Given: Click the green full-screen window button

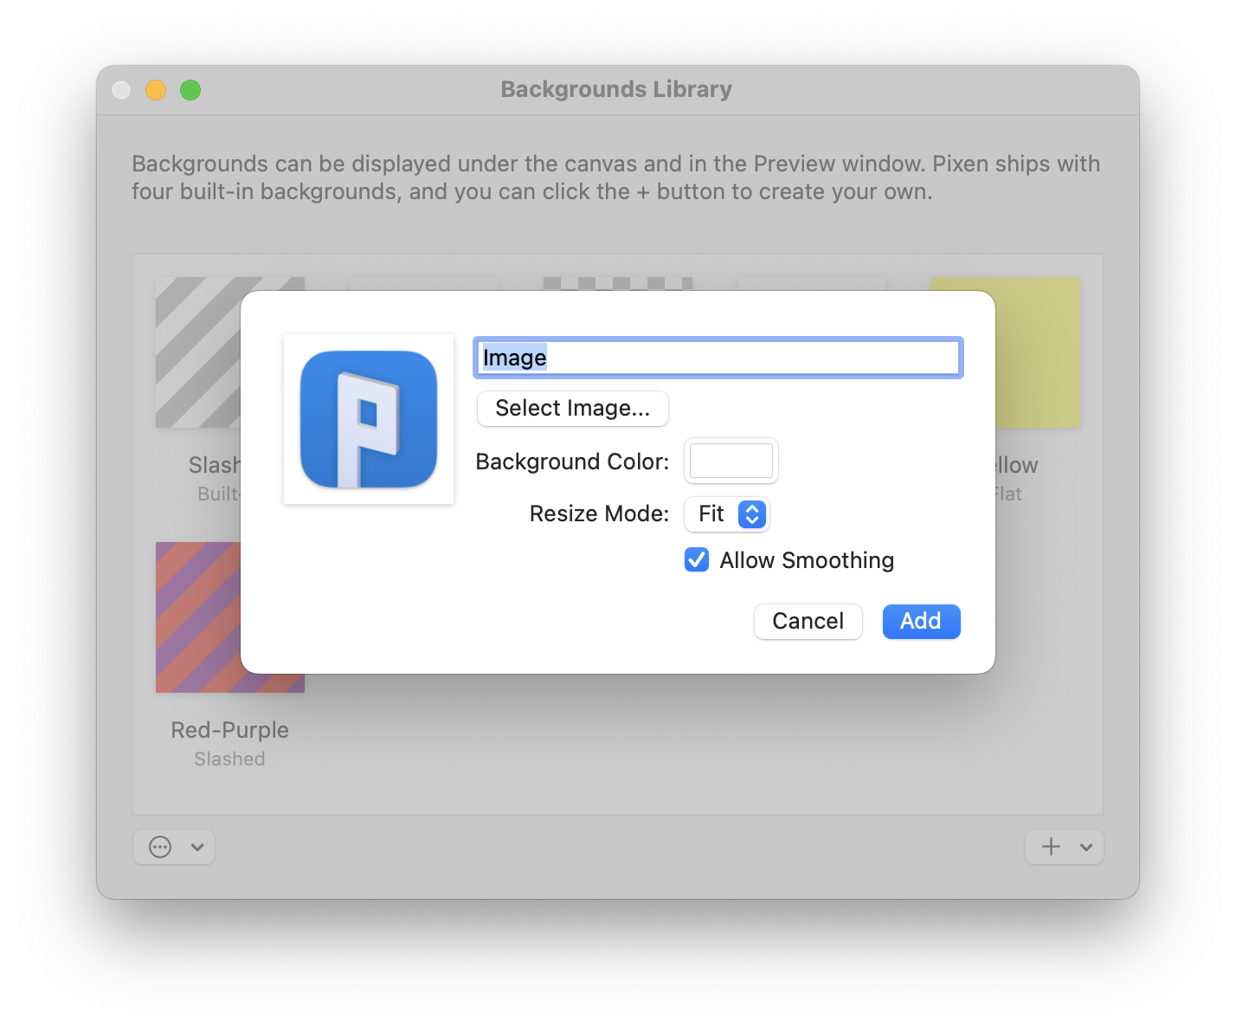Looking at the screenshot, I should click(190, 90).
